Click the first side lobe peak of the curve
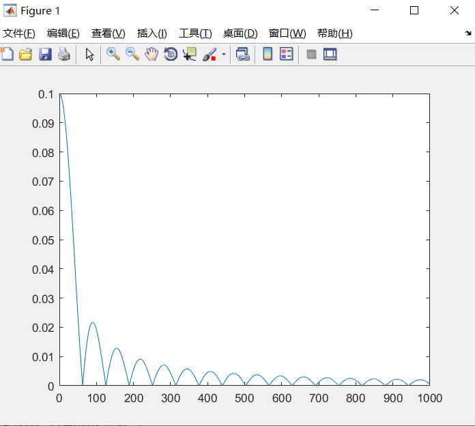Screen dimensions: 475x426 point(92,322)
